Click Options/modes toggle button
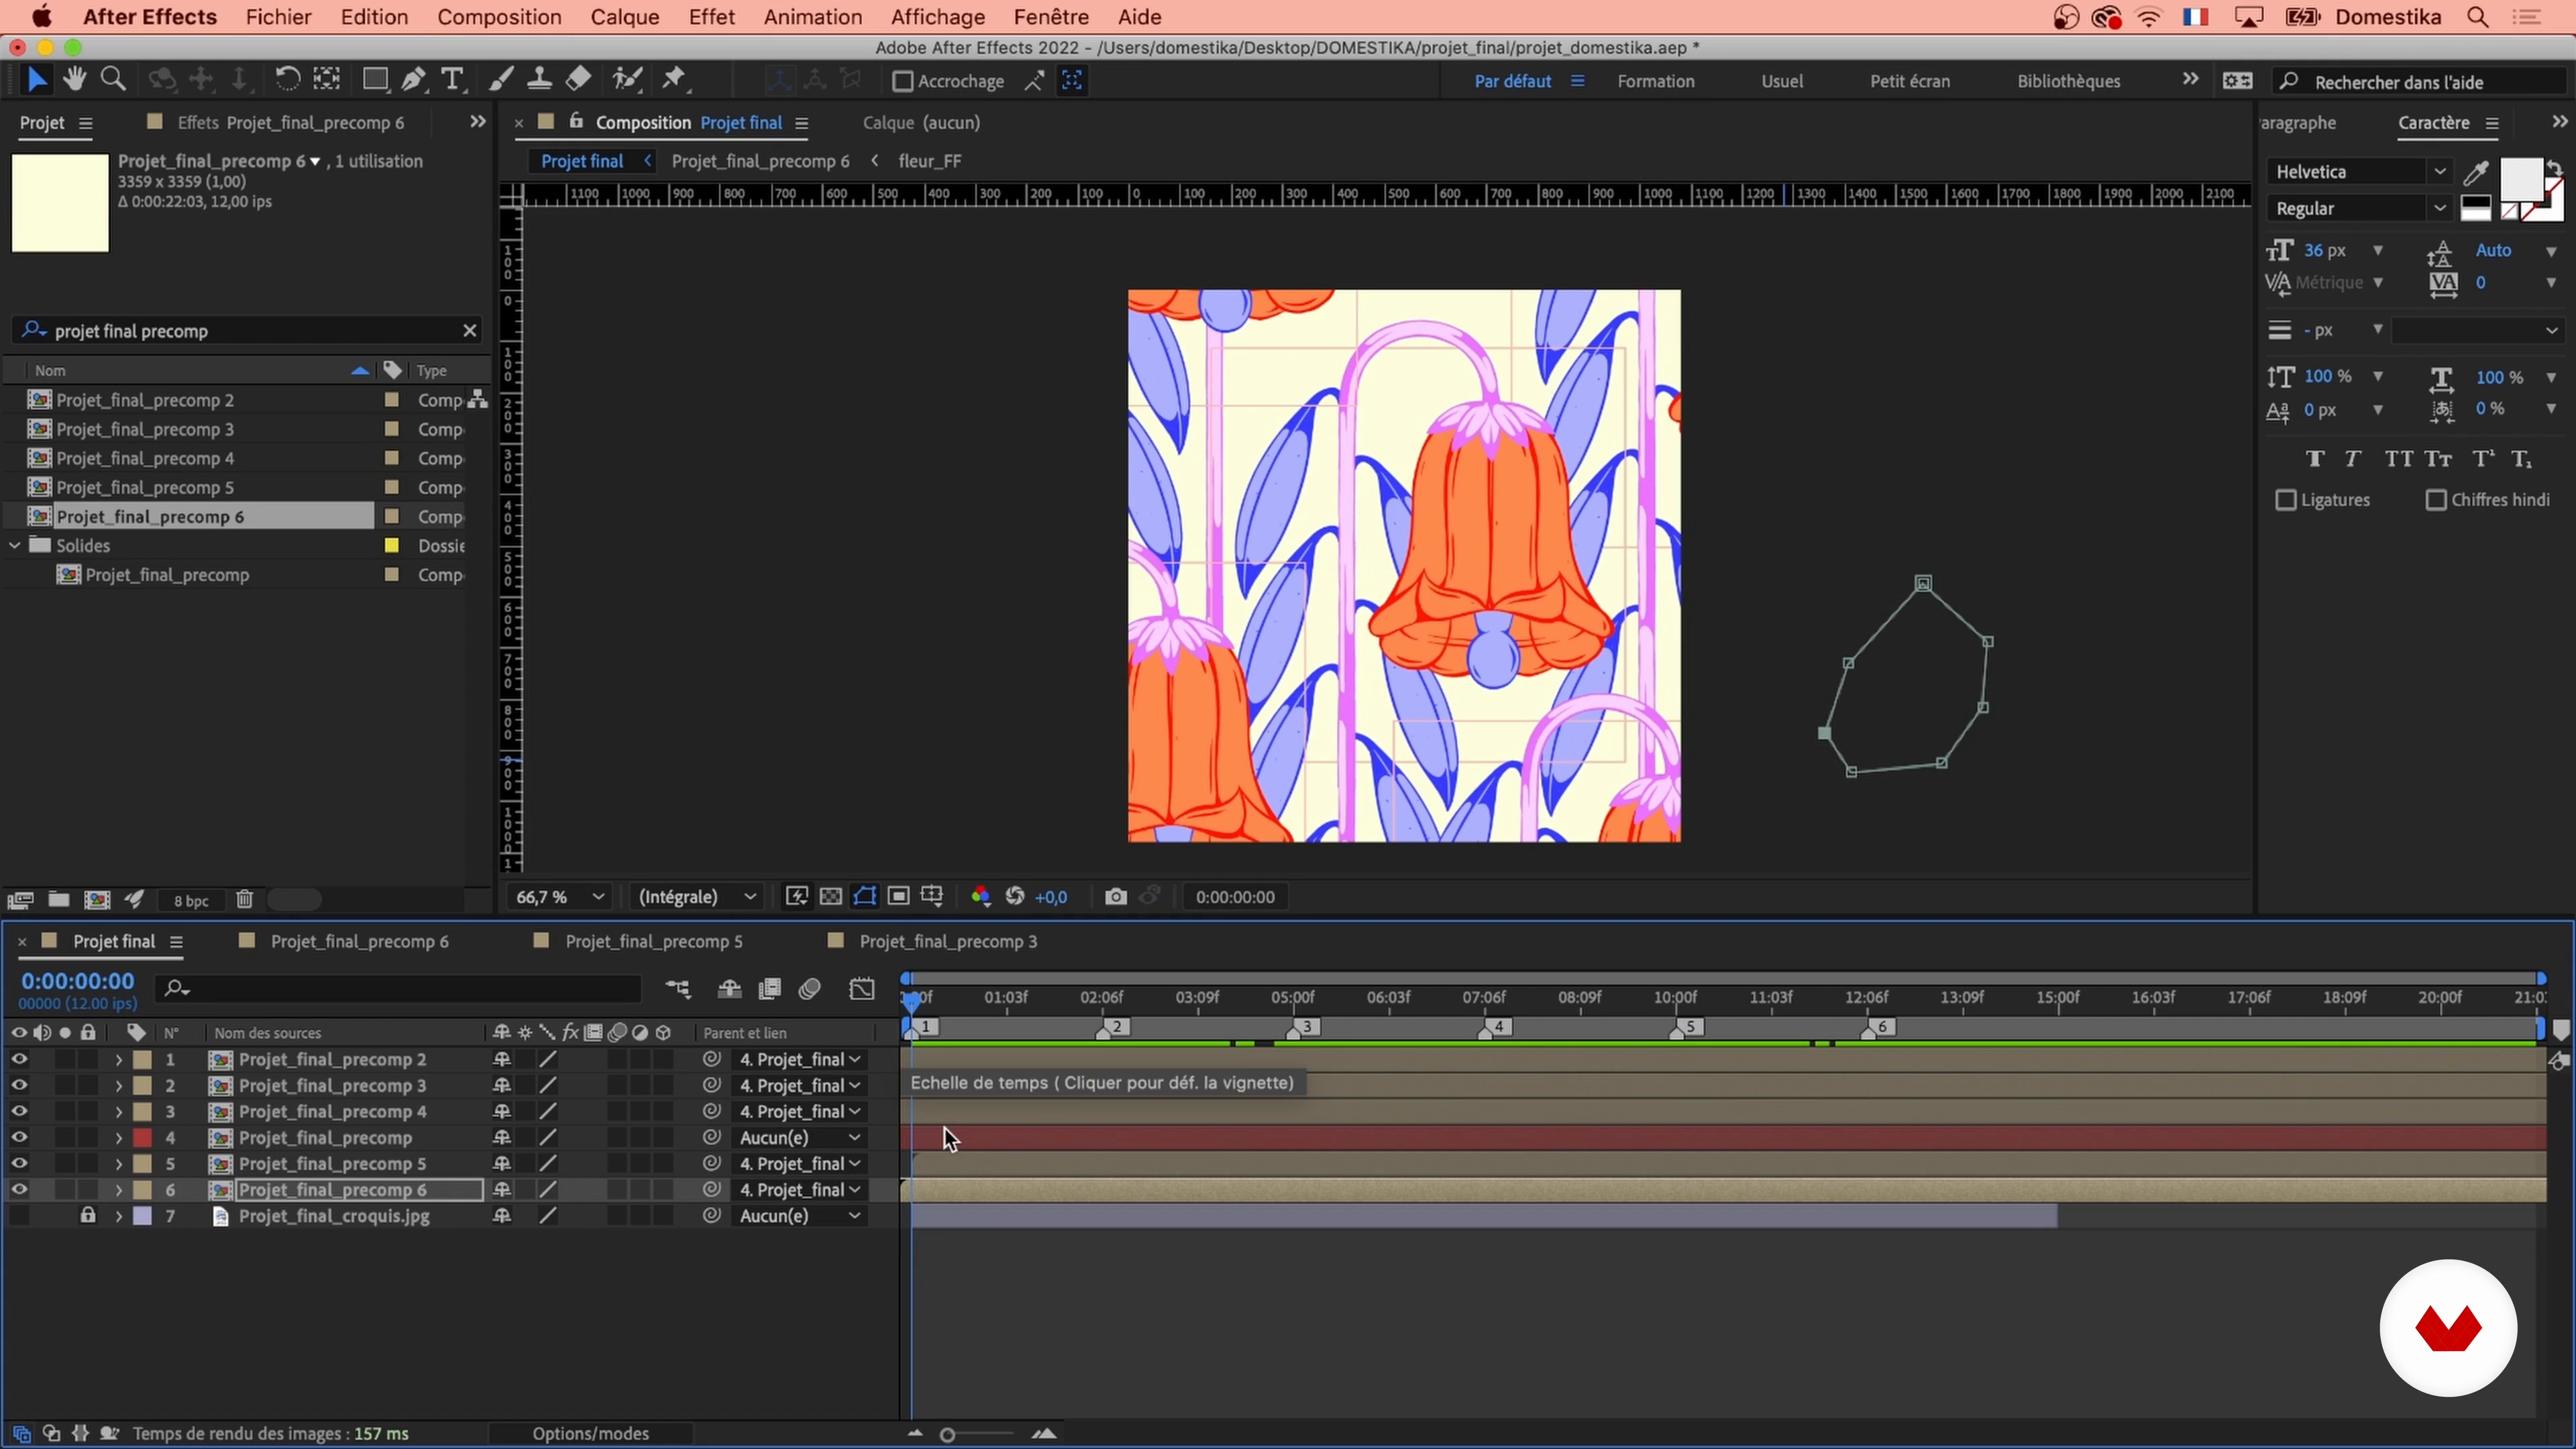The width and height of the screenshot is (2576, 1449). [590, 1434]
